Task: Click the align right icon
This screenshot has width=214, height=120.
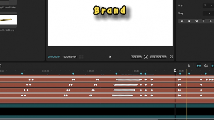Action: 196,21
